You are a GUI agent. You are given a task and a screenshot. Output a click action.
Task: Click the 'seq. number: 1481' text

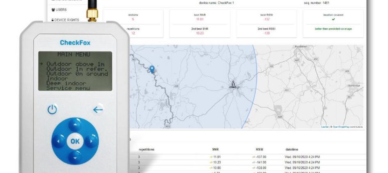317,3
